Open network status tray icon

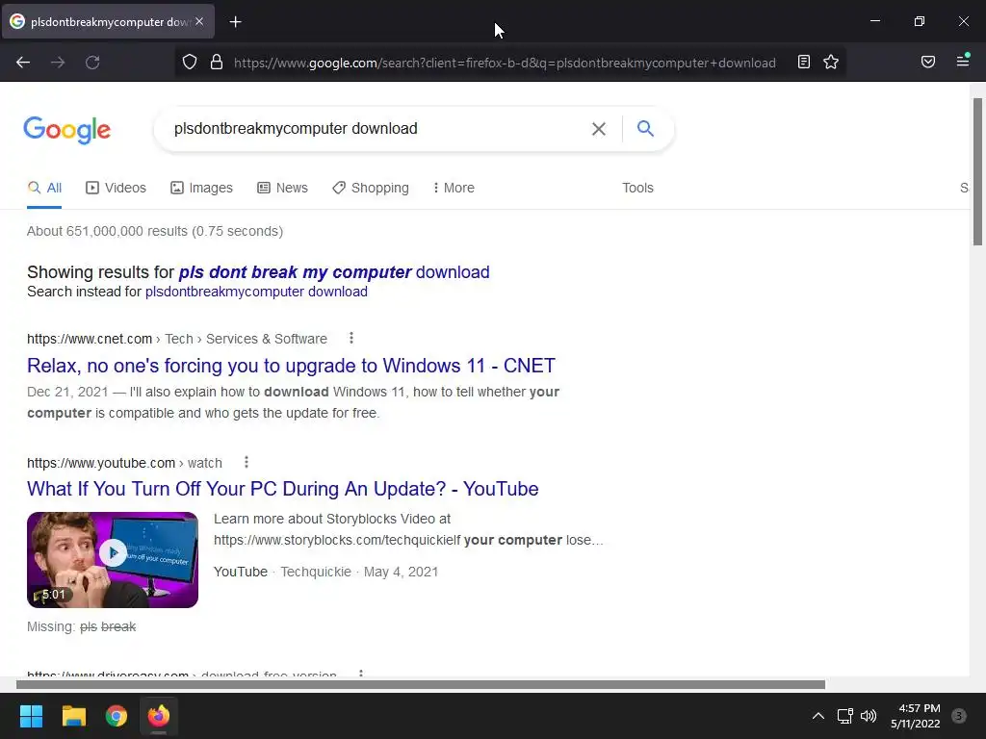click(x=844, y=716)
